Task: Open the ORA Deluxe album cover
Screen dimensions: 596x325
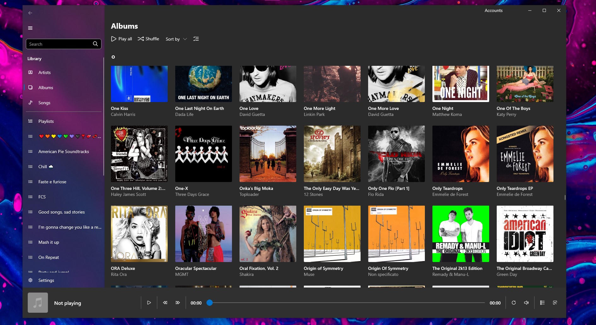Action: click(139, 234)
